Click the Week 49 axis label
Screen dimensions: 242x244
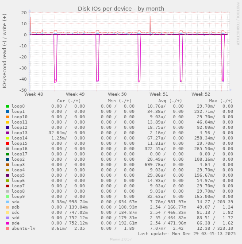coord(75,94)
